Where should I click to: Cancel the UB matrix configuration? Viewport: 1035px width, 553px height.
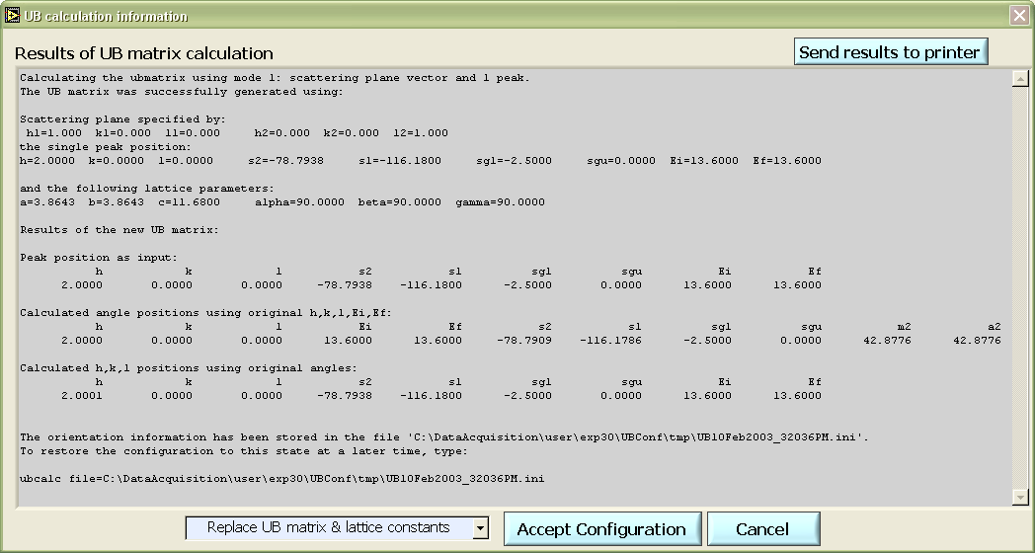pos(762,529)
